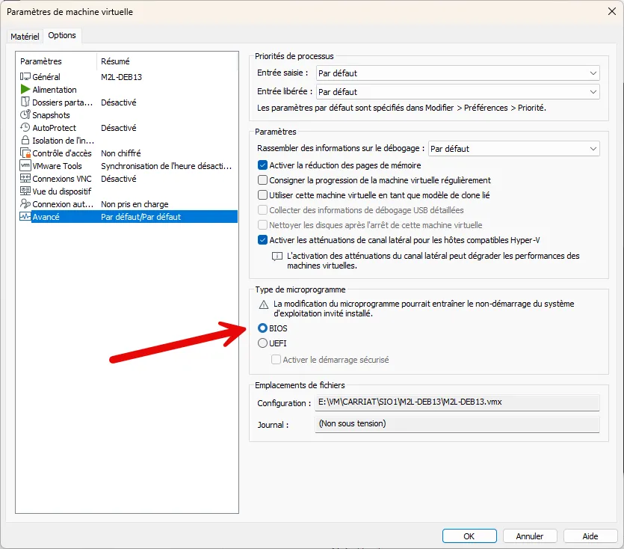Expand the Entrée saisie priority dropdown

pos(457,73)
